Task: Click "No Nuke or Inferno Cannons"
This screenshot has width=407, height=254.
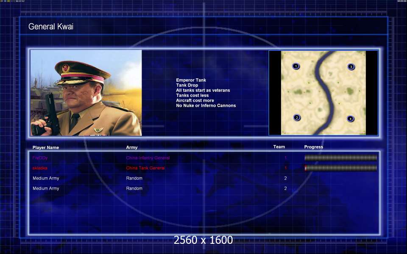Action: (206, 105)
